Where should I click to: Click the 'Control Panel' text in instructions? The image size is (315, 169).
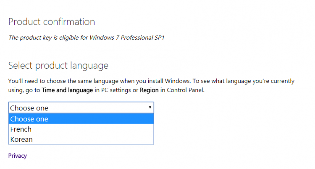pyautogui.click(x=185, y=90)
